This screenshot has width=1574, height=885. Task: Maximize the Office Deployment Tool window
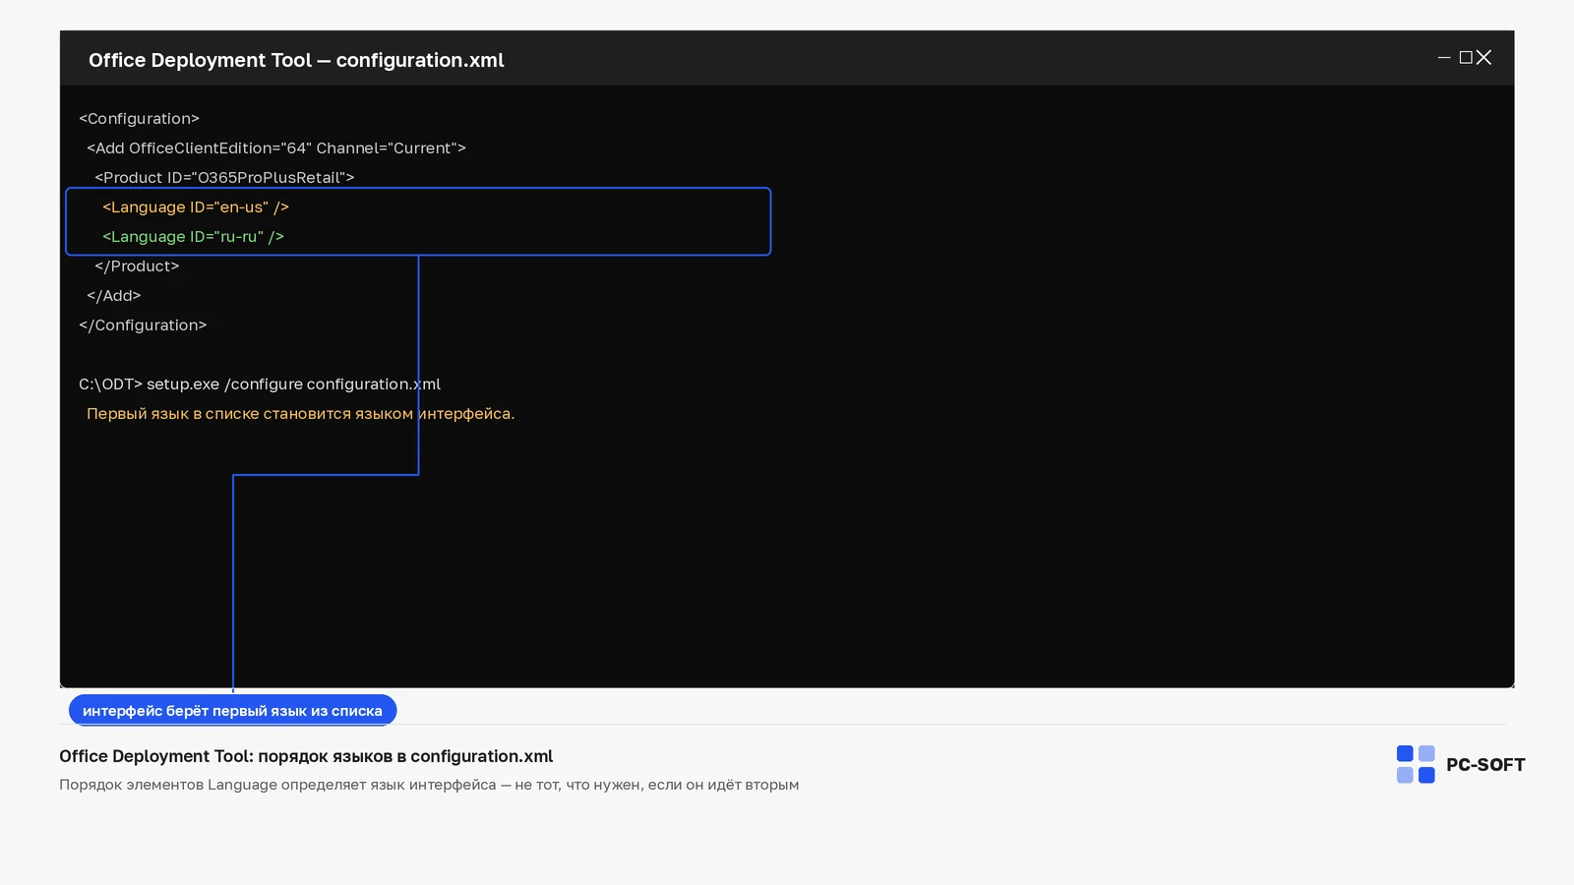(1466, 58)
